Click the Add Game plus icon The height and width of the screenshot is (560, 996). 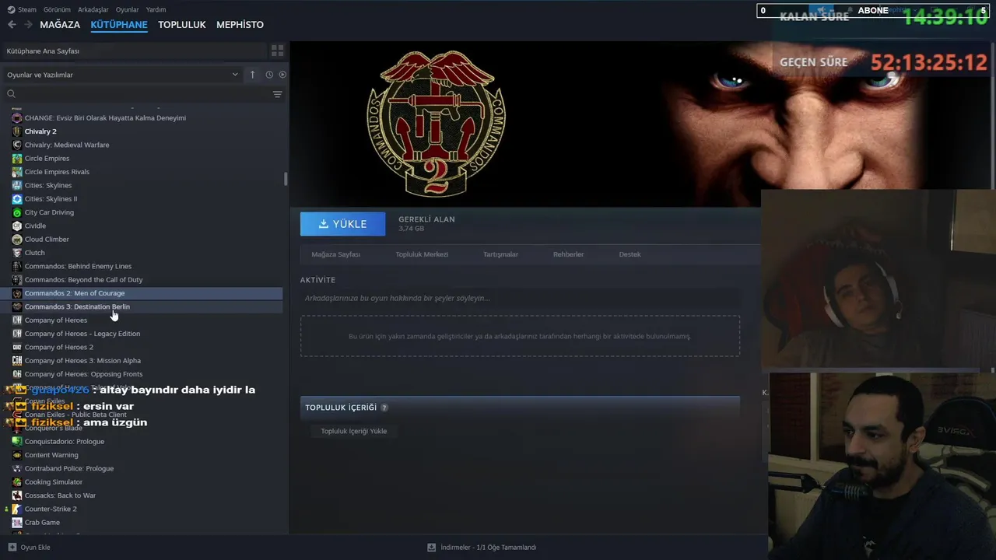click(x=12, y=547)
